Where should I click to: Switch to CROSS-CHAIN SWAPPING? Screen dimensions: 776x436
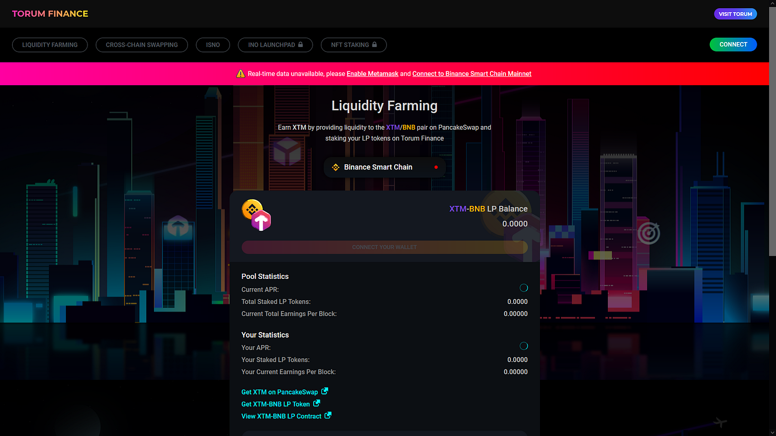(x=141, y=45)
